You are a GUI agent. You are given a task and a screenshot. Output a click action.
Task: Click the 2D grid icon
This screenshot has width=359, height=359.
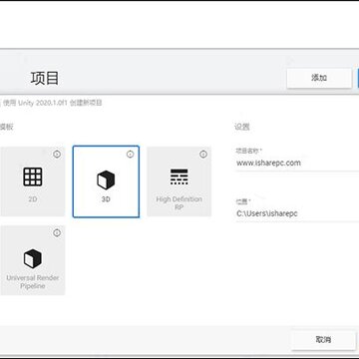33,177
